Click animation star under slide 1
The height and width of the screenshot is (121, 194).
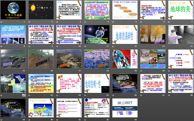pos(1,22)
